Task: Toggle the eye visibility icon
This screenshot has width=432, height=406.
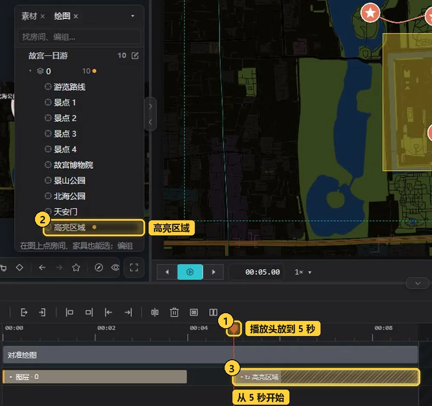Action: pyautogui.click(x=115, y=267)
